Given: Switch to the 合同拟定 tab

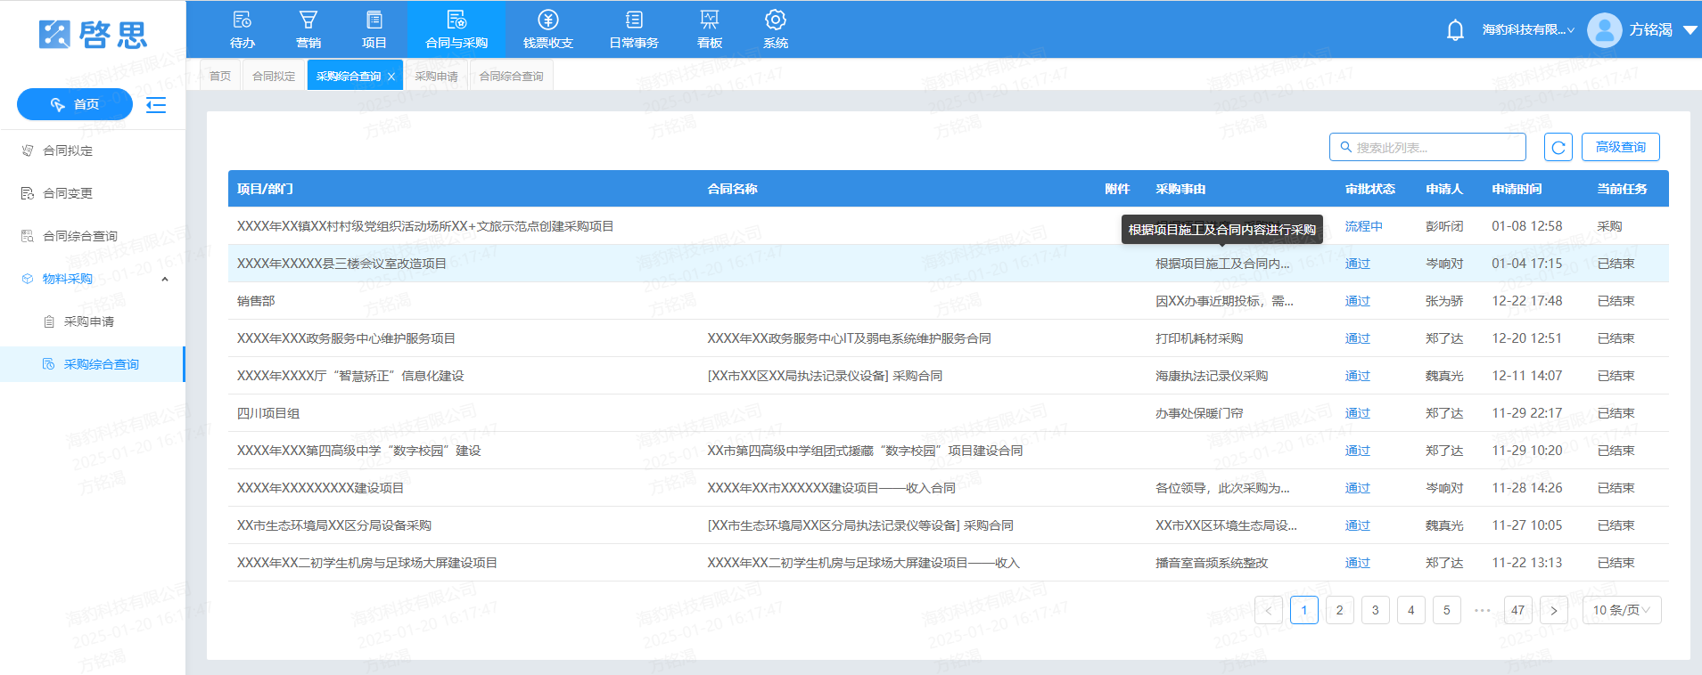Looking at the screenshot, I should (274, 76).
